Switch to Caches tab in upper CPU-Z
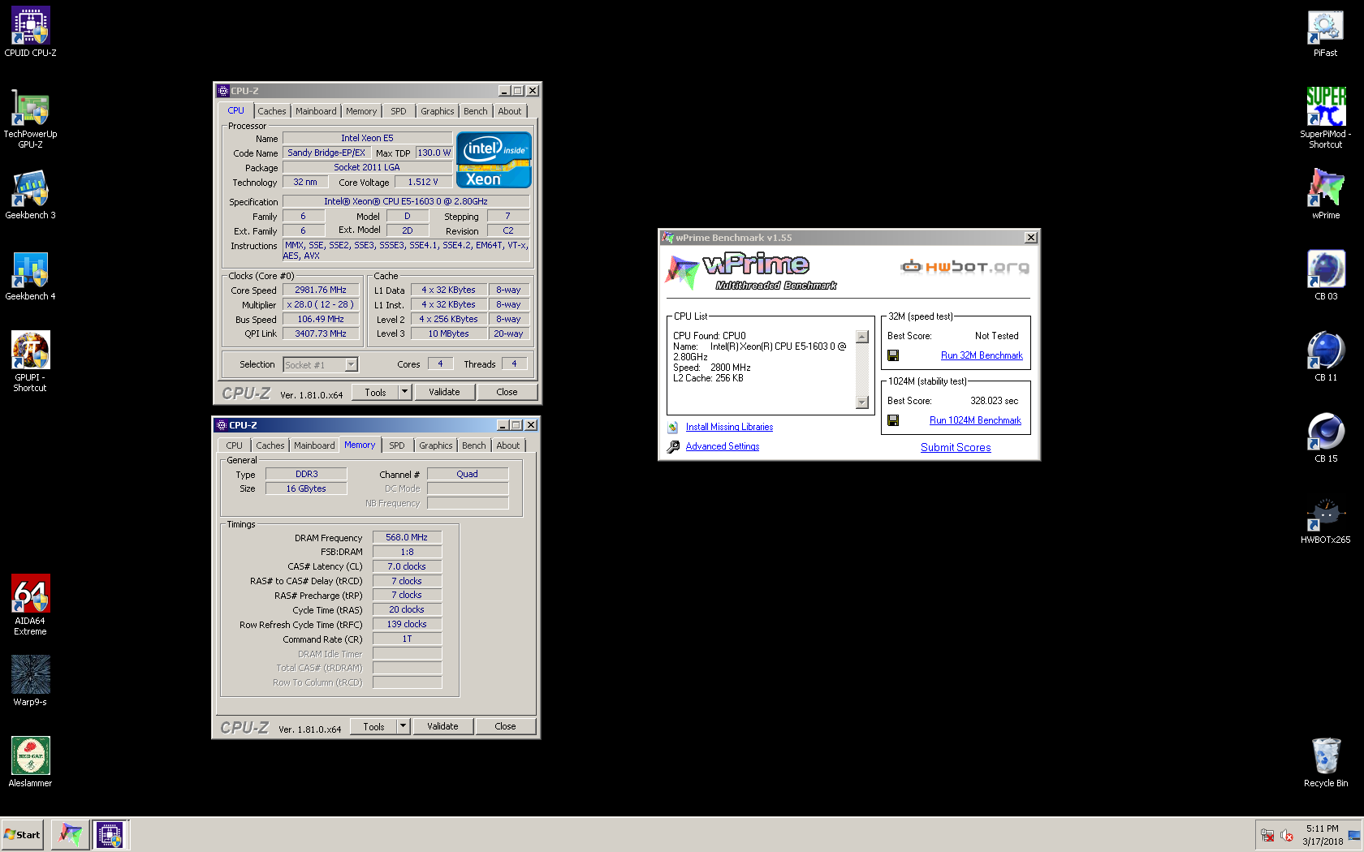Viewport: 1364px width, 852px height. pos(272,111)
